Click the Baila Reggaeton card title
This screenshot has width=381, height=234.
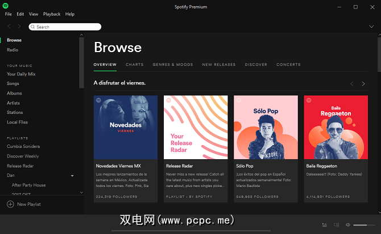point(321,166)
